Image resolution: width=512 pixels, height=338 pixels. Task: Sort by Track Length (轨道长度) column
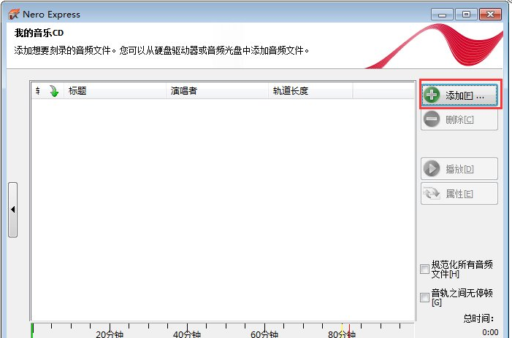(310, 90)
